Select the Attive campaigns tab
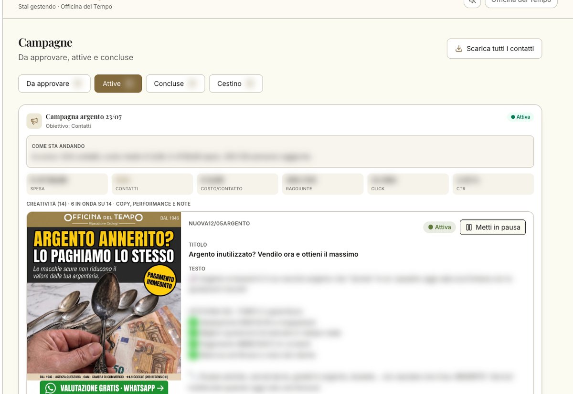Image resolution: width=573 pixels, height=394 pixels. click(118, 83)
